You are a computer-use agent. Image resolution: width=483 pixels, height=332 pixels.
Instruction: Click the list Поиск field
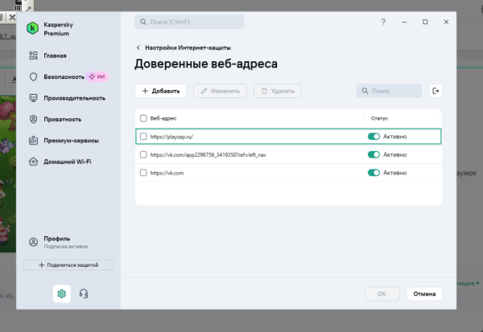click(x=389, y=91)
